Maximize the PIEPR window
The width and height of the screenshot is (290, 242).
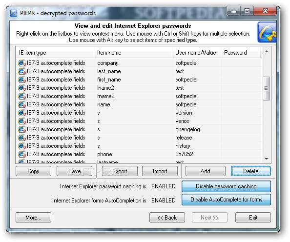tap(247, 11)
